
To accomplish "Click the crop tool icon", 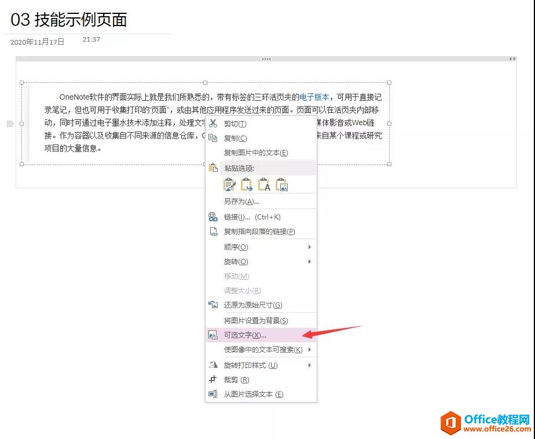I will (x=213, y=379).
